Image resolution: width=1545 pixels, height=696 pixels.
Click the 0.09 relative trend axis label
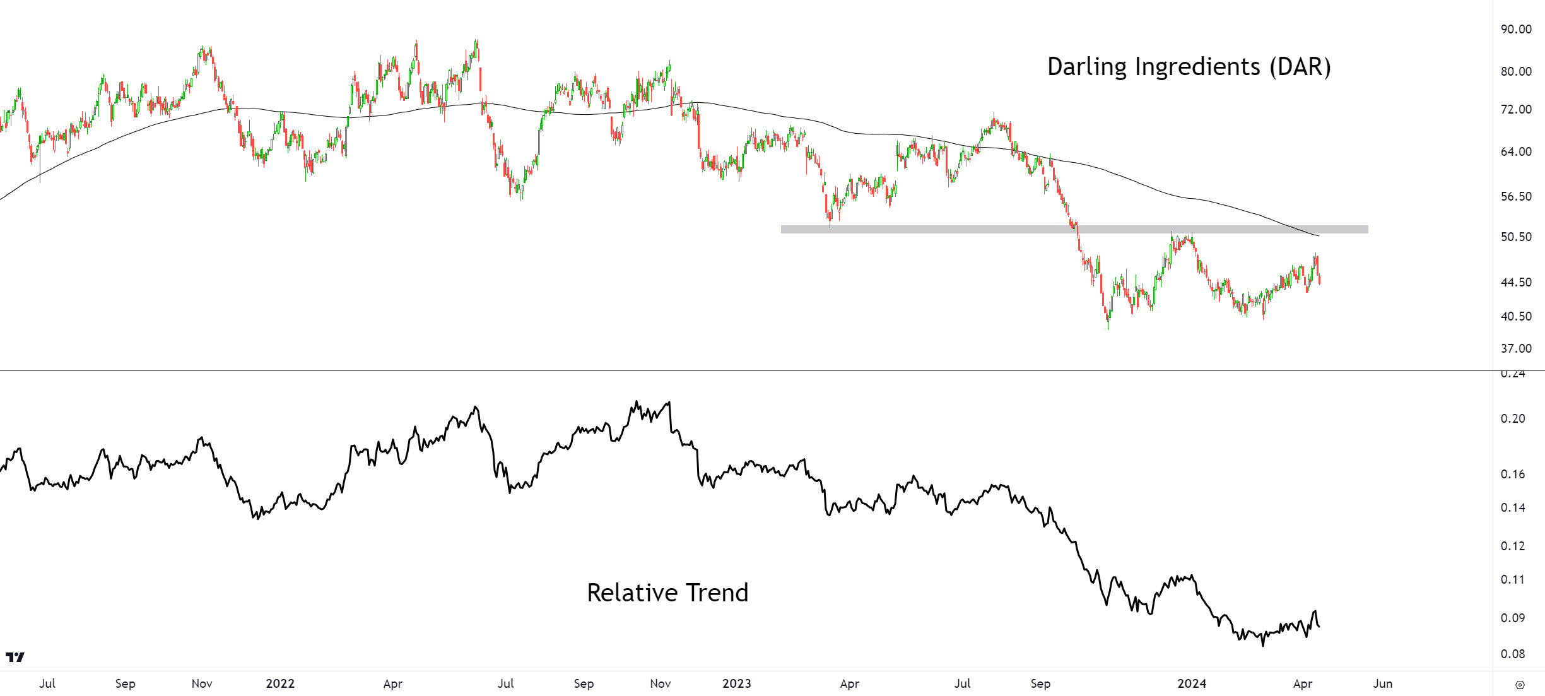point(1513,618)
